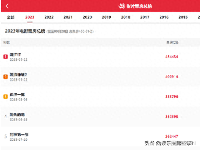Image resolution: width=200 pixels, height=150 pixels.
Task: Click the box office value 352395
Action: click(172, 117)
